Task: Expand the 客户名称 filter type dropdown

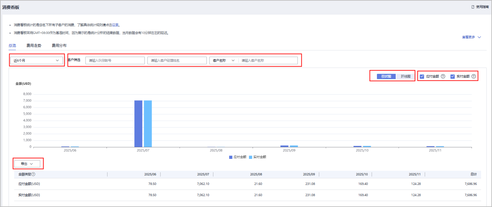Action: [223, 61]
